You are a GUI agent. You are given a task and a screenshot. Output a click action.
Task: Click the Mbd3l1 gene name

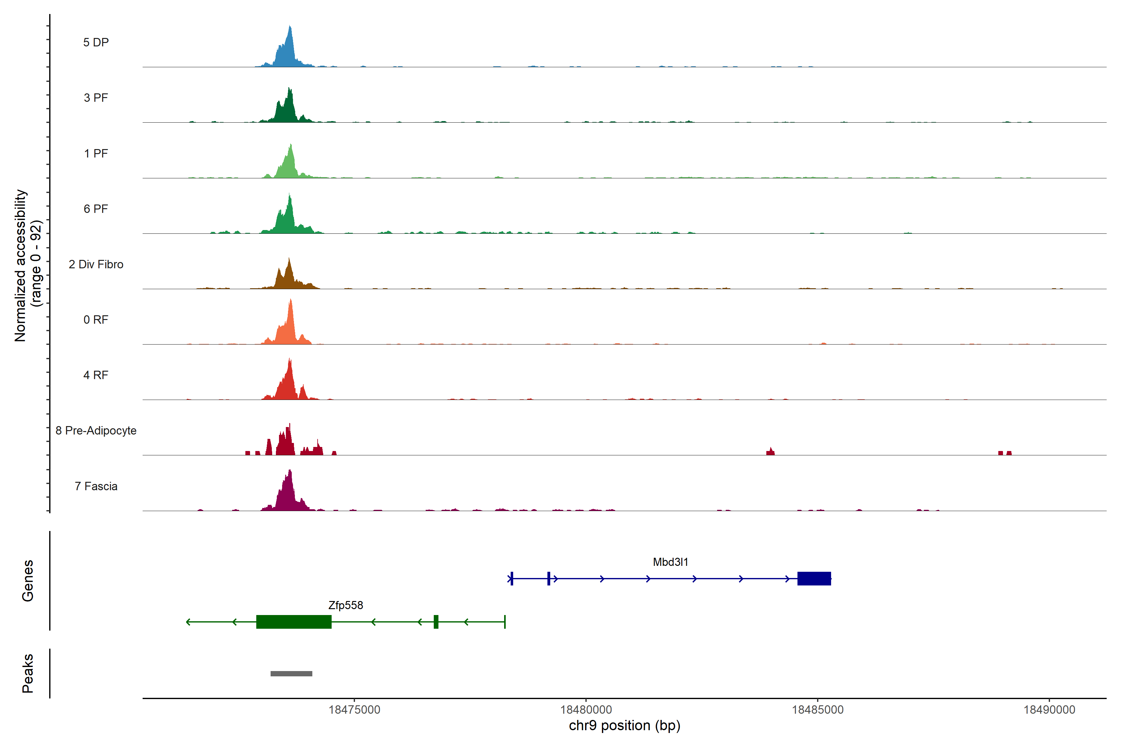(670, 562)
